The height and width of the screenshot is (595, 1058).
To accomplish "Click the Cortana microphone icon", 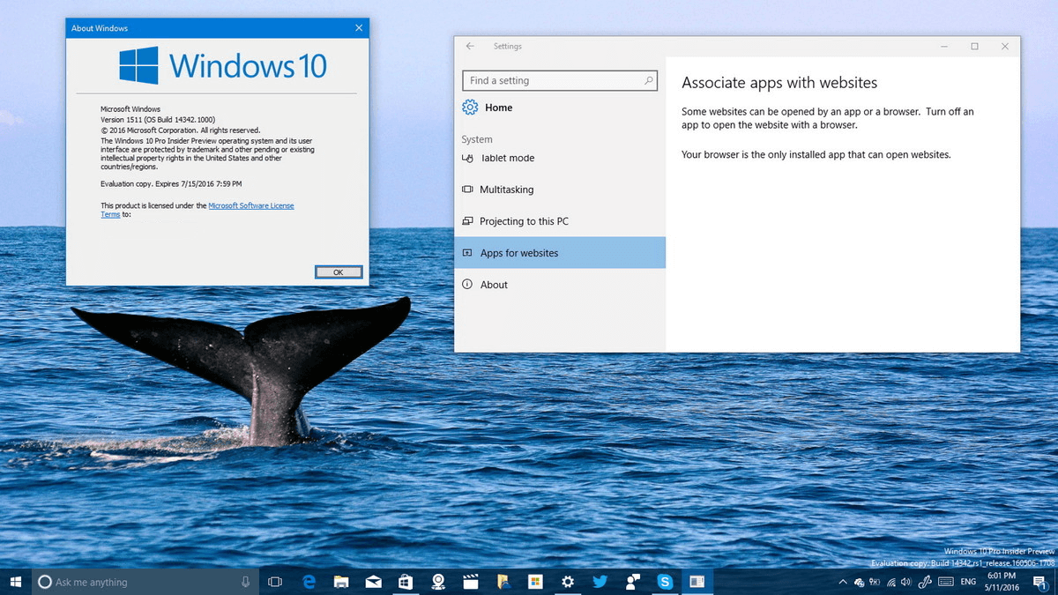I will 245,582.
